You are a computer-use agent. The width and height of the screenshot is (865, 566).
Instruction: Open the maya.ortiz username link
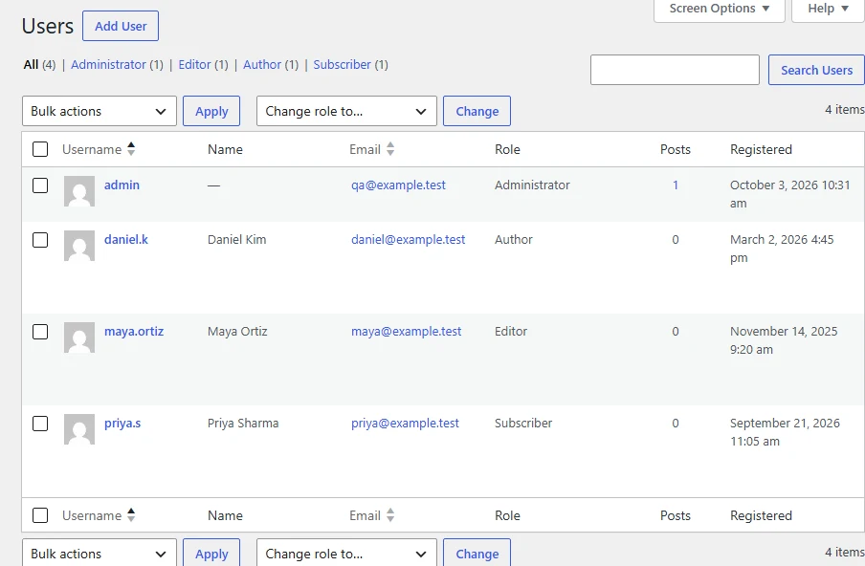[134, 331]
